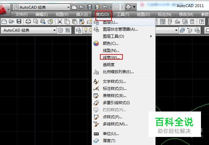The width and height of the screenshot is (209, 145).
Task: Choose 线型(N)... menu entry
Action: (124, 51)
